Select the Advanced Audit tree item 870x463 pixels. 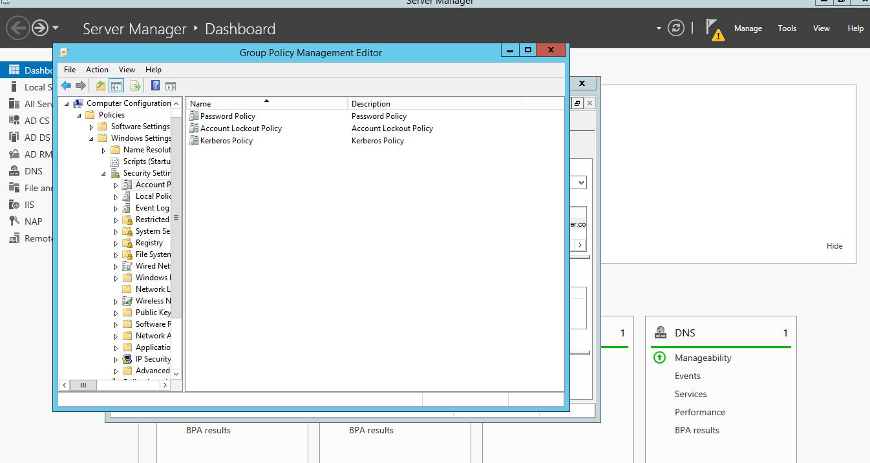pyautogui.click(x=153, y=371)
